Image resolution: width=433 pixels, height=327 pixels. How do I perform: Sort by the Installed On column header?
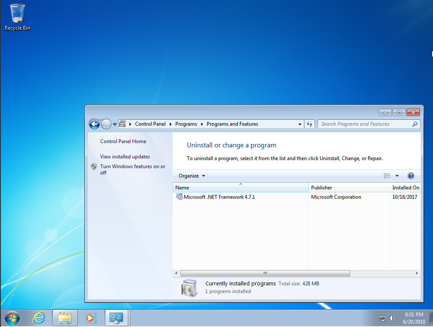405,188
